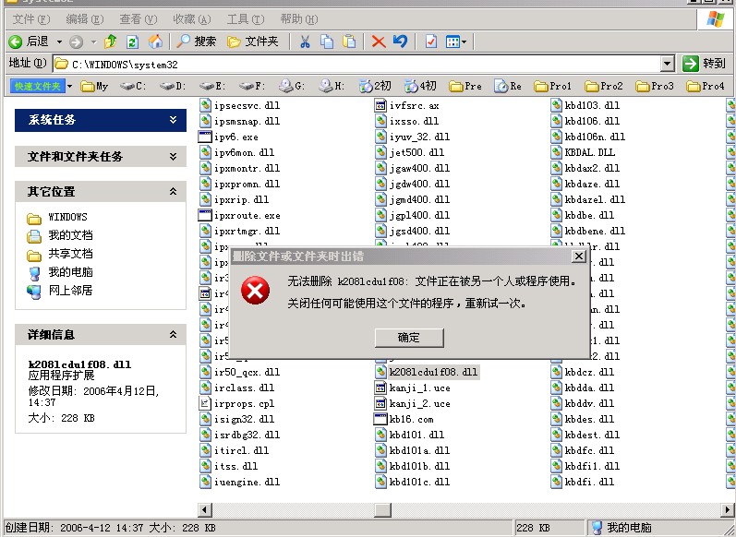Open the quick folder dropdown arrow
736x537 pixels.
(x=70, y=87)
